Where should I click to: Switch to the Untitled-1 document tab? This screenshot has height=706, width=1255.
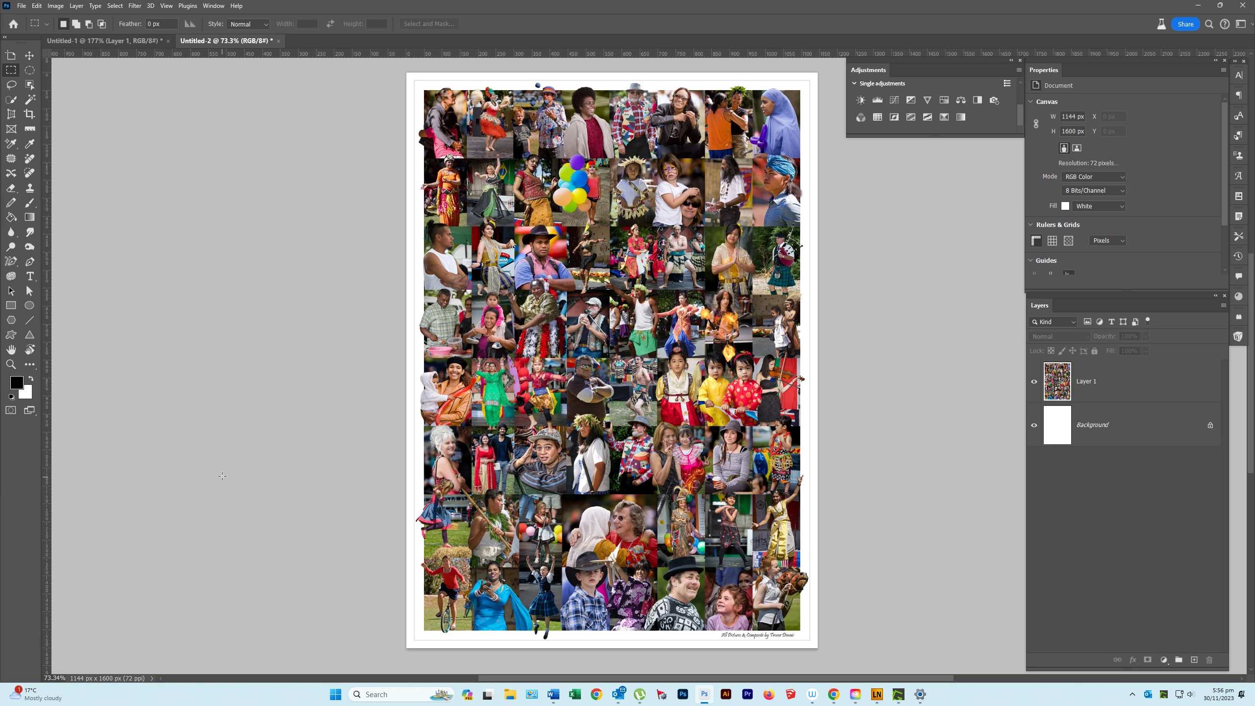tap(104, 41)
